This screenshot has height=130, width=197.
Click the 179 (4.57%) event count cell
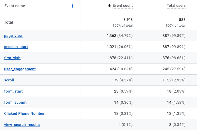point(122,80)
